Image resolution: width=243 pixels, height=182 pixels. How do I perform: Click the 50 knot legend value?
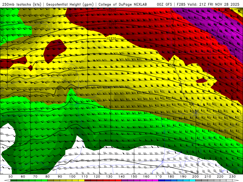[x=11, y=177]
